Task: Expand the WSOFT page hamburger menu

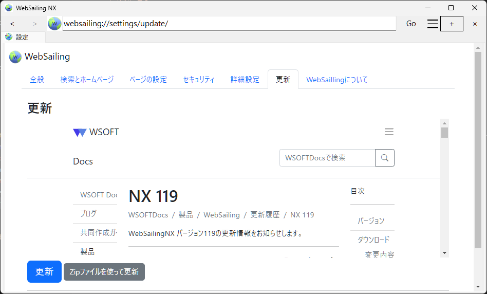Action: click(389, 132)
